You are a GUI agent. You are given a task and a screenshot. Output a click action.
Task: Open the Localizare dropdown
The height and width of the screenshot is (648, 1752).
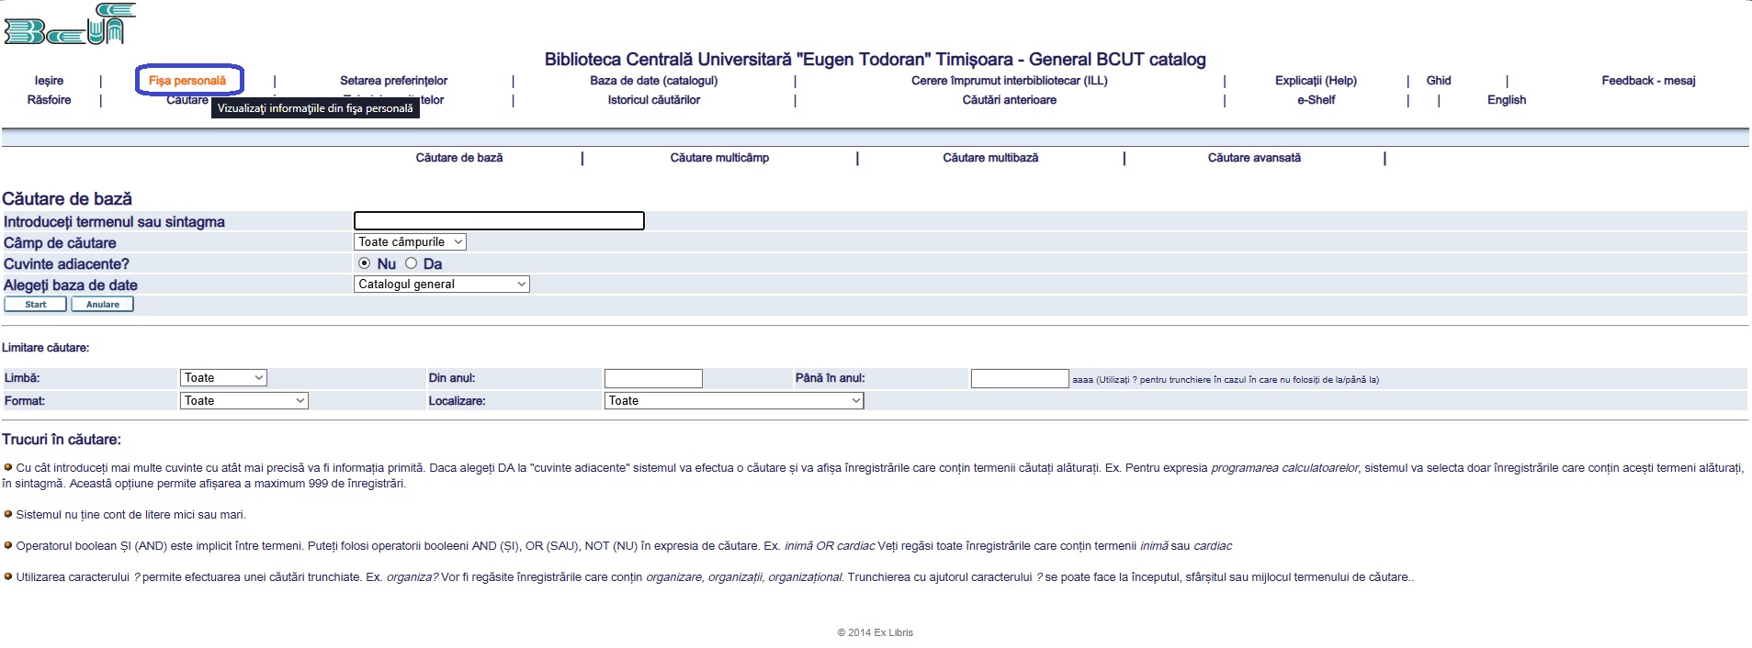[733, 401]
